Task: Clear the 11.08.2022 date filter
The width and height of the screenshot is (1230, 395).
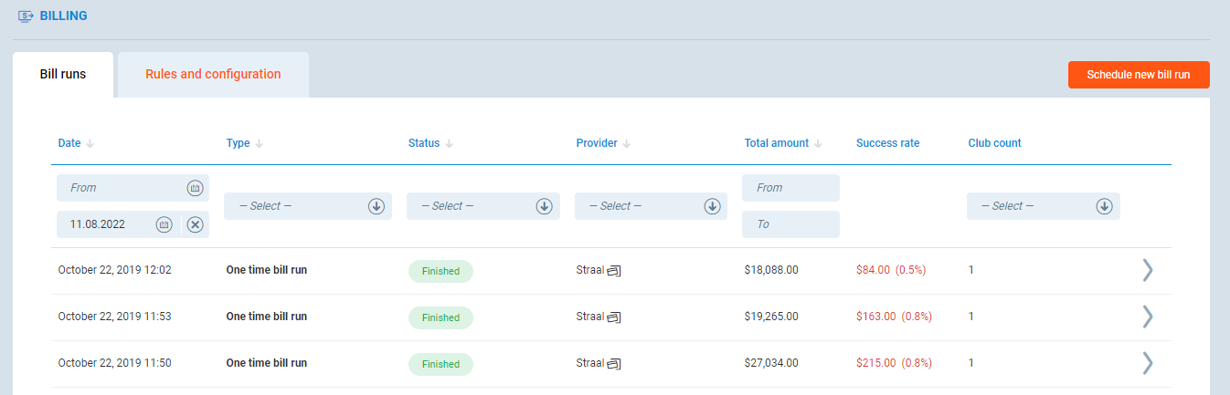Action: [195, 224]
